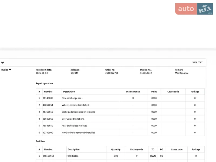Viewport: 216px width, 162px height.
Task: Select operation number 46535650
Action: point(48,126)
